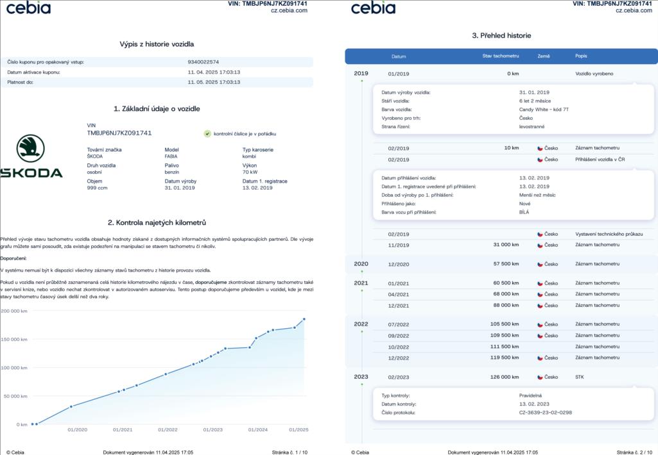Click the Stránka č. 2 / 10 footer

tap(634, 452)
